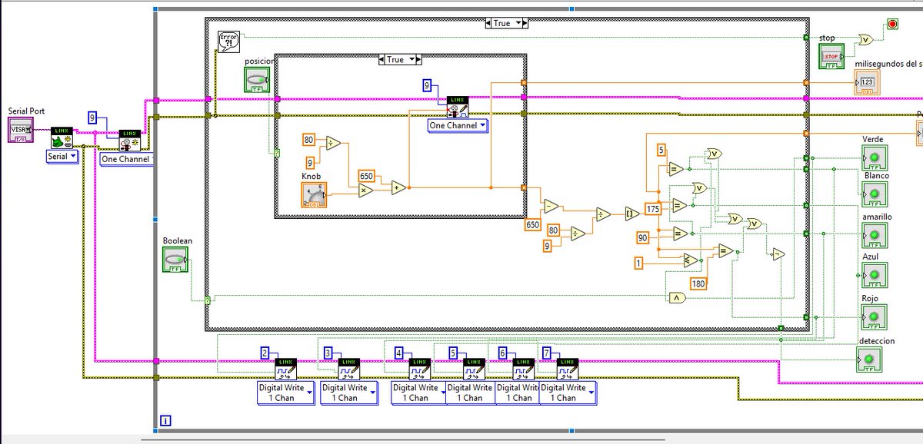
Task: Click the blue 9 constant in the inner case
Action: (x=428, y=86)
